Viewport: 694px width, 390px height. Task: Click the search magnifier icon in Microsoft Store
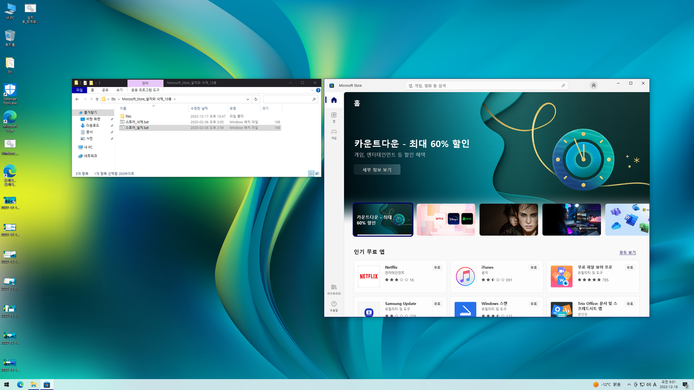tap(563, 85)
